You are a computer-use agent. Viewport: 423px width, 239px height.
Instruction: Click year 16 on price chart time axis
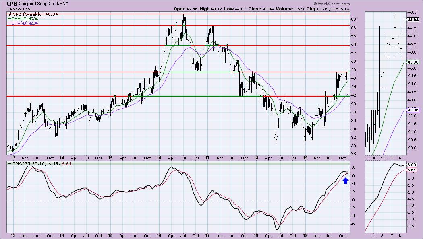[x=159, y=158]
